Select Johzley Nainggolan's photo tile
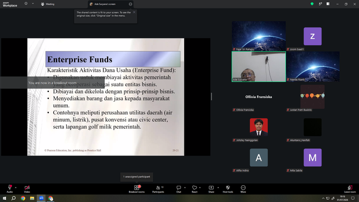Image resolution: width=359 pixels, height=202 pixels. (x=259, y=127)
